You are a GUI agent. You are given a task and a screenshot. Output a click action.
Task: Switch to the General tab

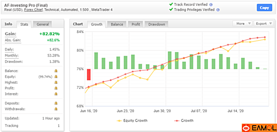43,24
